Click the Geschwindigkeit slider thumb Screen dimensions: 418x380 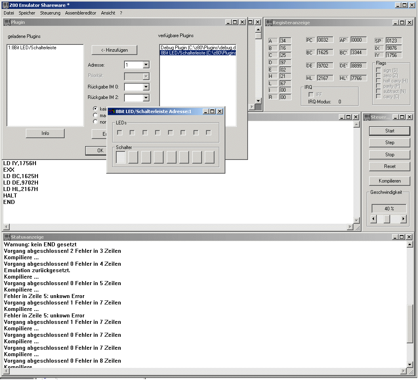pos(387,219)
